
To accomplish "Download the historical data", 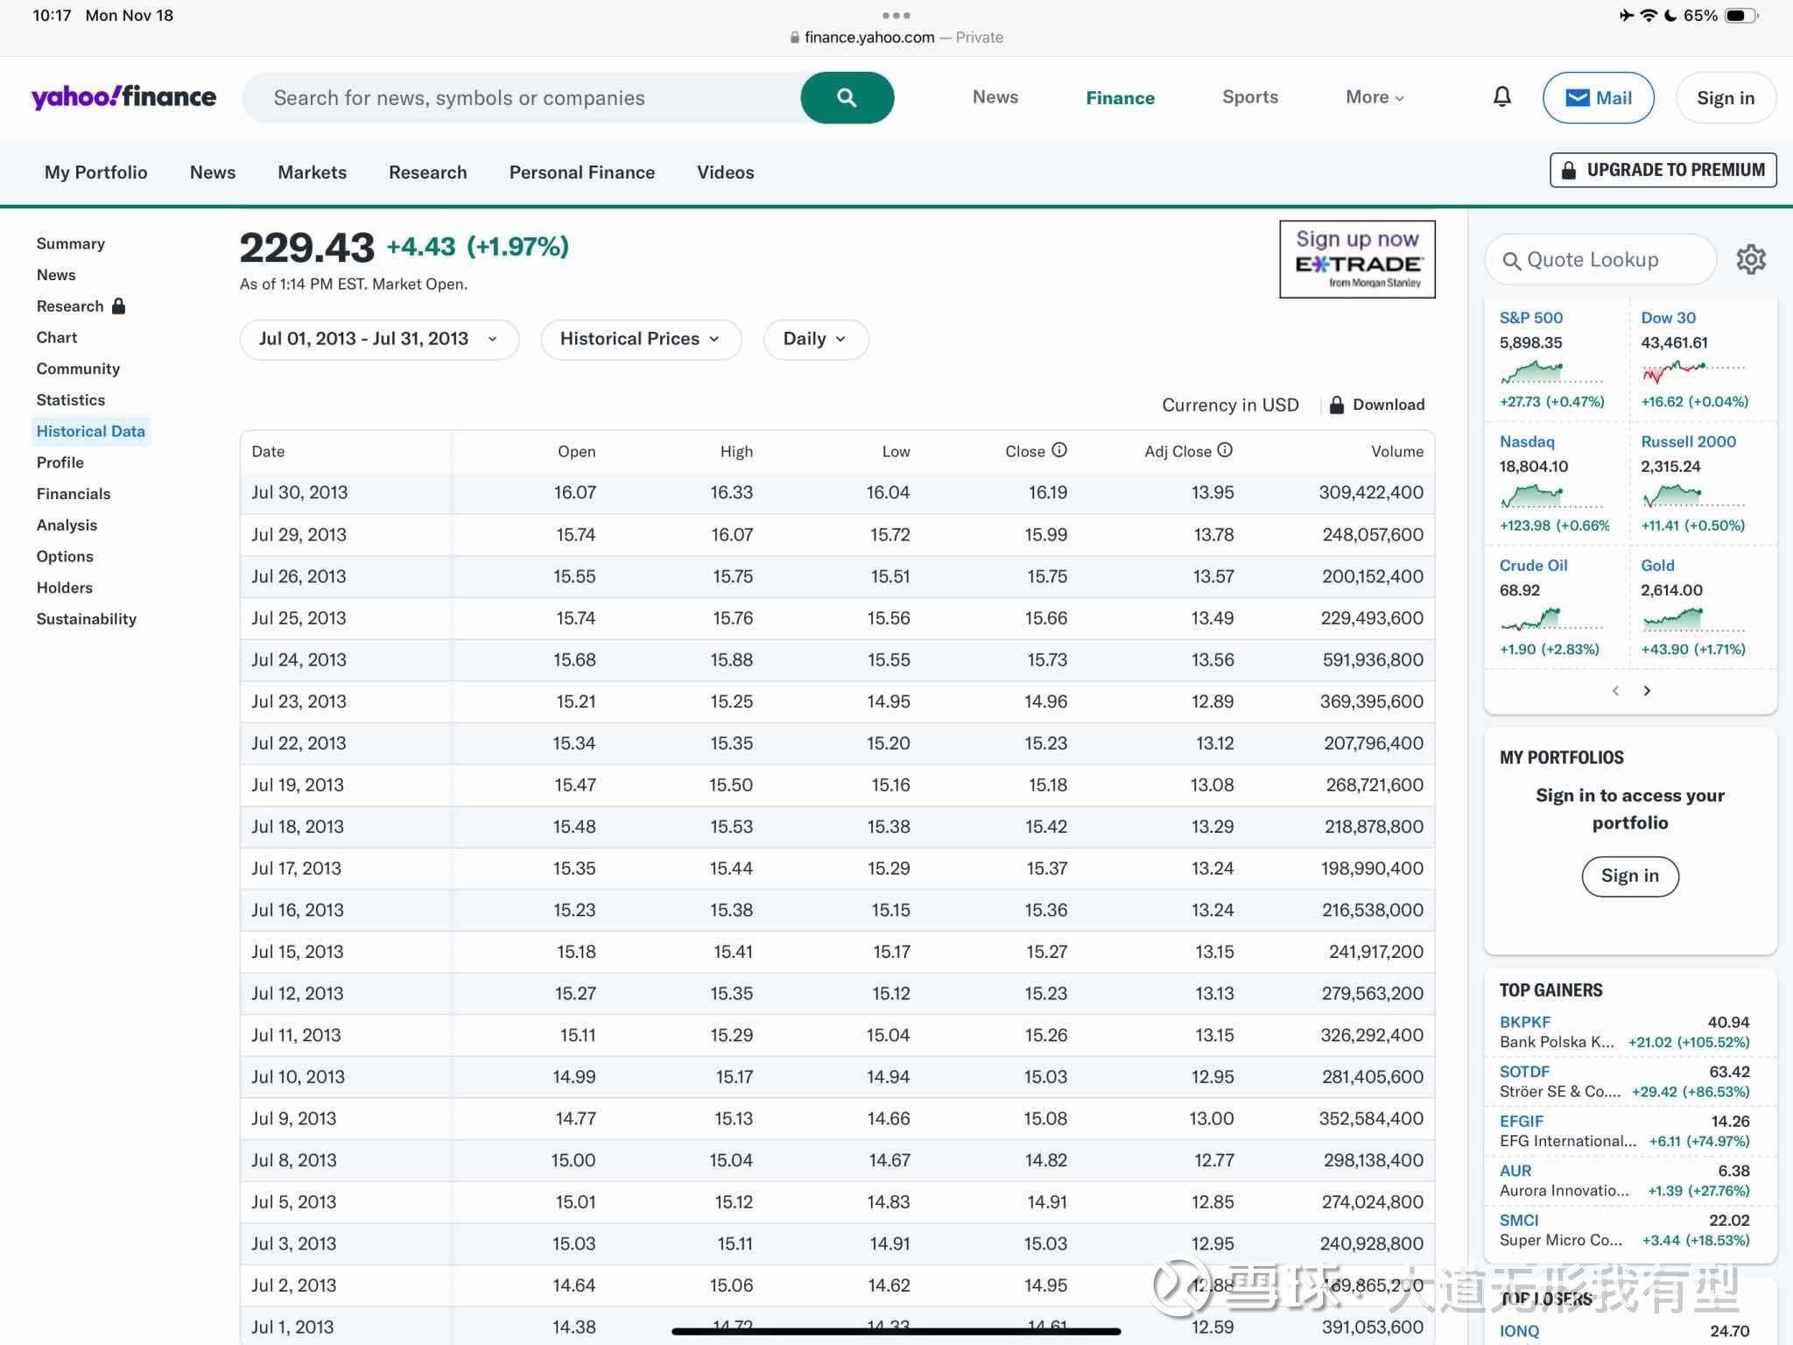I will [x=1377, y=405].
